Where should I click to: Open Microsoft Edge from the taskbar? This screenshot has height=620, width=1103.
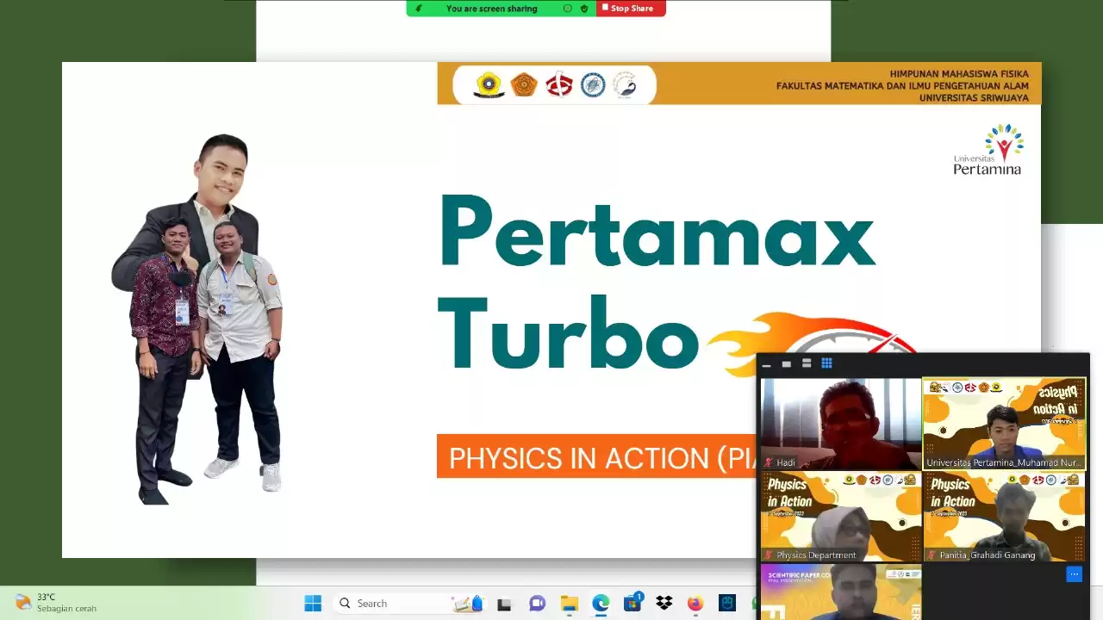[x=599, y=603]
